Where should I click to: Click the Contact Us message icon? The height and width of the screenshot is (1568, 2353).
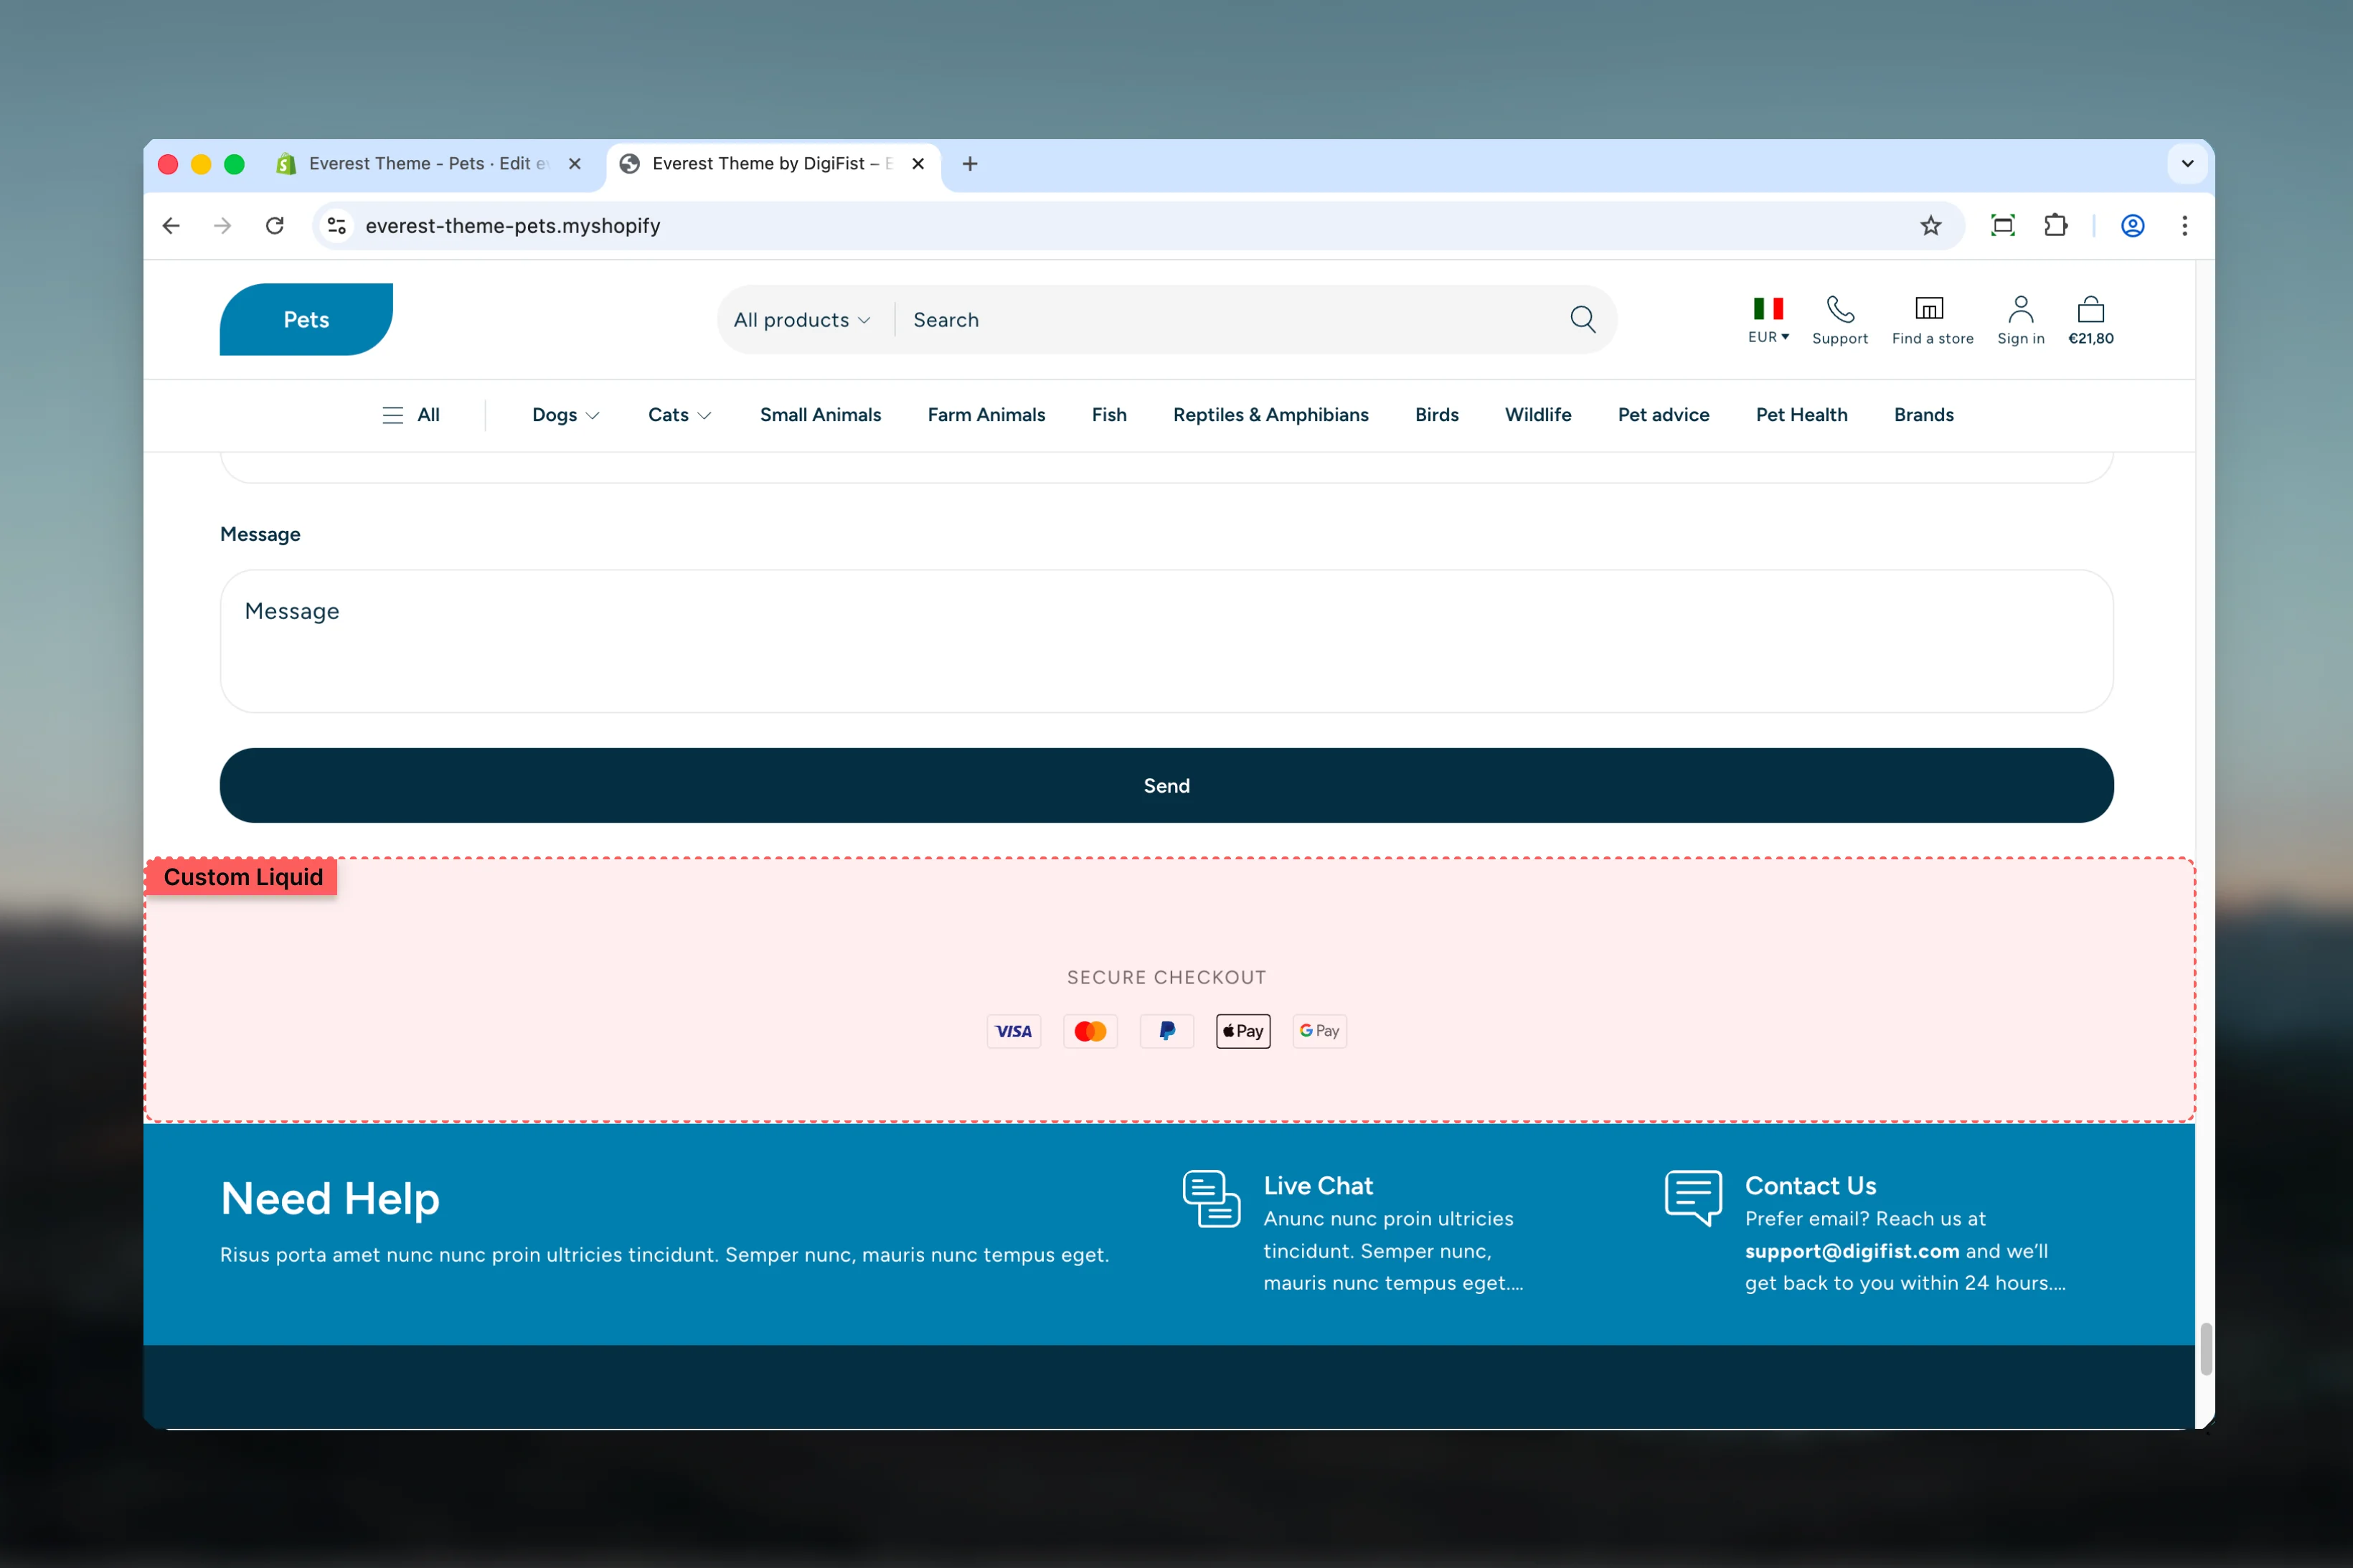(1693, 1198)
